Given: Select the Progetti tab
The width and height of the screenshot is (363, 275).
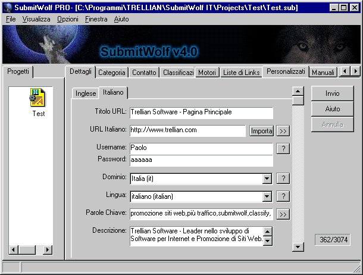Looking at the screenshot, I should 18,71.
